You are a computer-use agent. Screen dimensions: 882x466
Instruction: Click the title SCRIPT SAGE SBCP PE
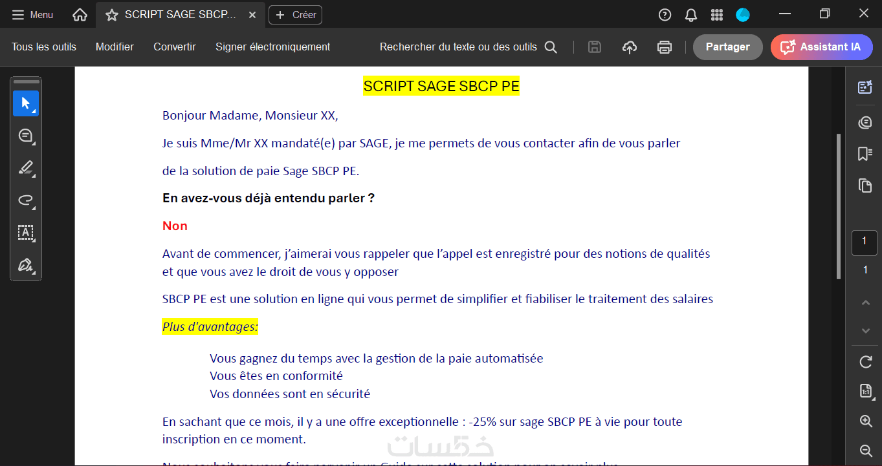click(x=441, y=86)
